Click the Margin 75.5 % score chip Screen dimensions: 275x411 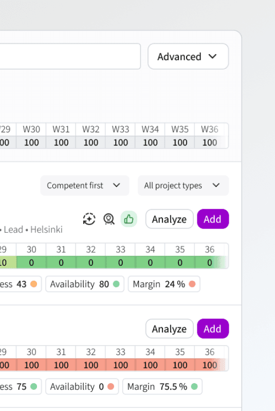tap(162, 386)
